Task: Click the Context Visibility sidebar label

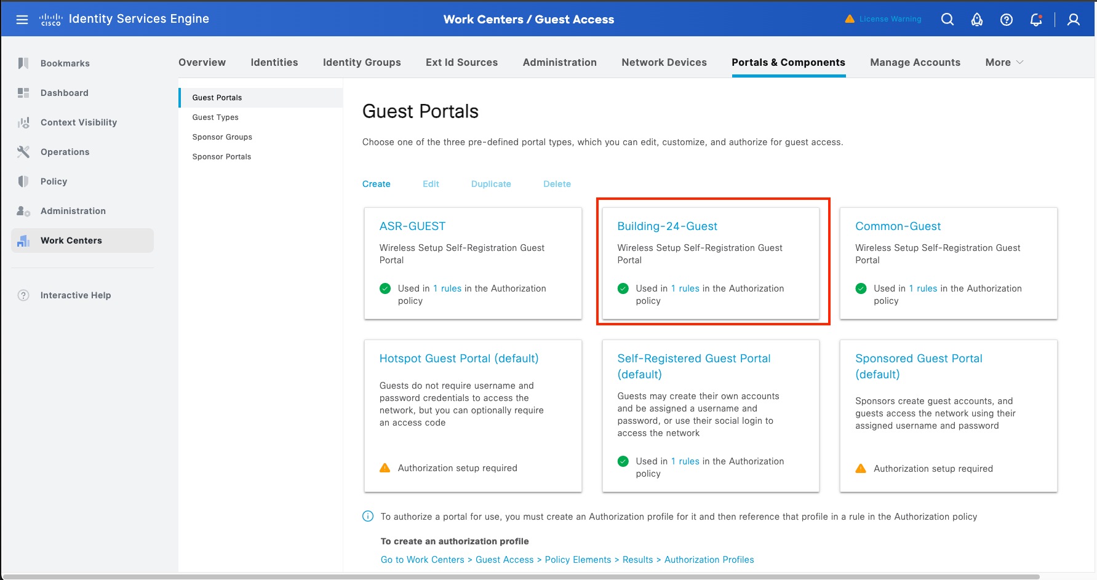Action: click(79, 122)
